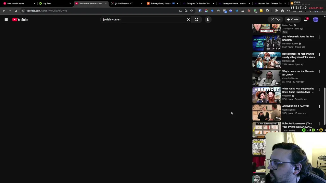
Task: Click the install-app icon in address bar
Action: (x=186, y=11)
